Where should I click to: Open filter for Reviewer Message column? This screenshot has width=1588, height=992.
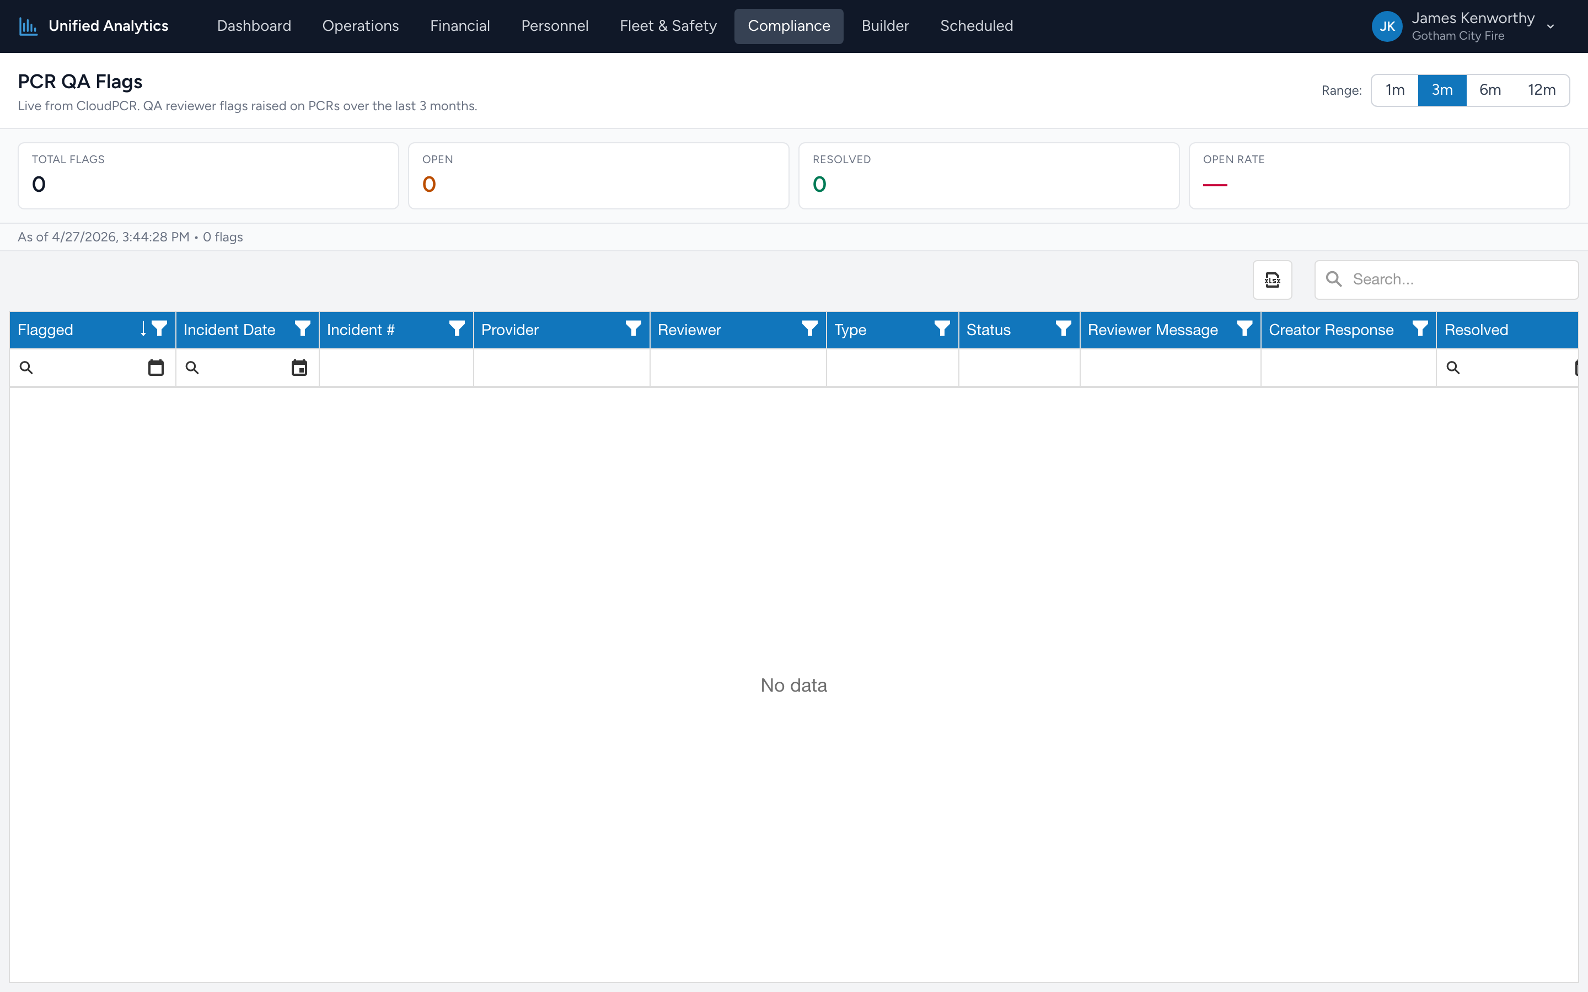point(1245,328)
